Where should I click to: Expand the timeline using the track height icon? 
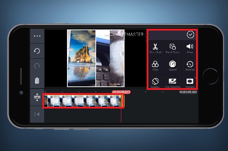click(37, 98)
